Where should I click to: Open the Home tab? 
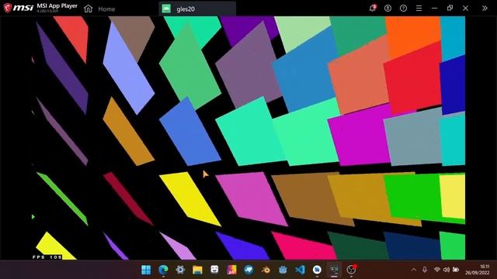[x=106, y=9]
